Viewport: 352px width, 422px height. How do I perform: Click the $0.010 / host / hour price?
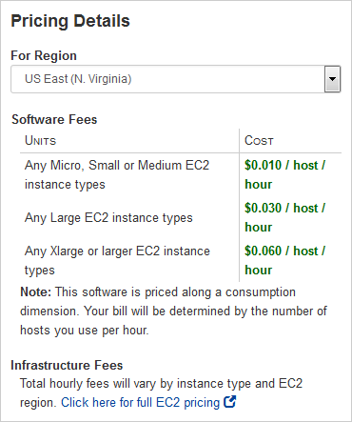point(284,174)
